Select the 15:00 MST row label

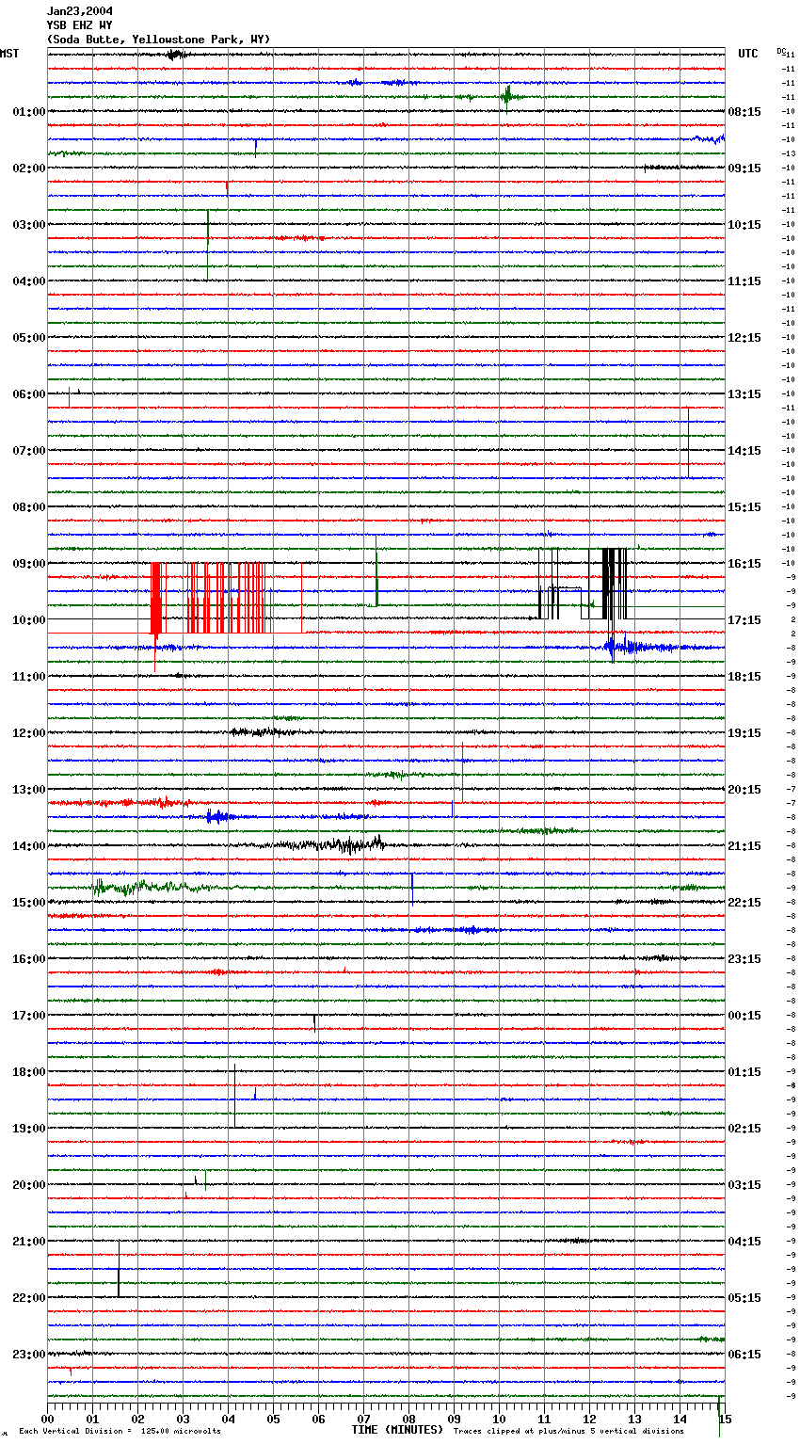pos(28,903)
